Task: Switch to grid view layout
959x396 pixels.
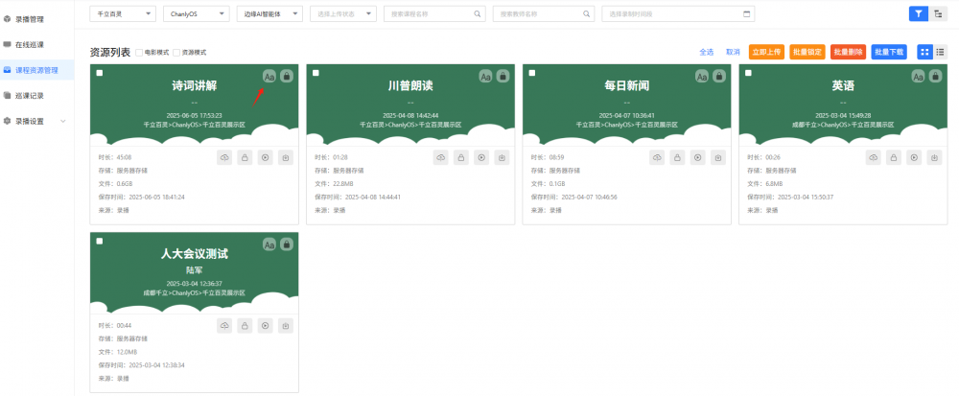Action: tap(924, 52)
